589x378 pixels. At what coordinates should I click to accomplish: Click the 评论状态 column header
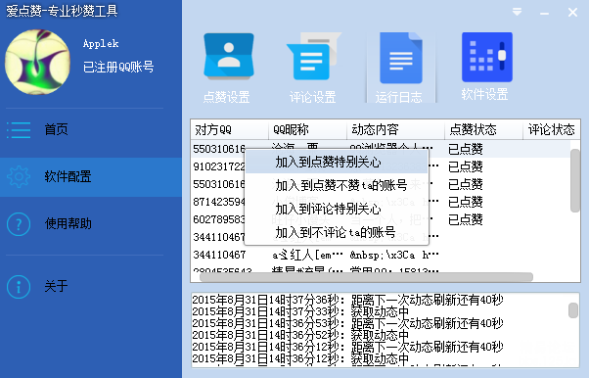pyautogui.click(x=552, y=130)
